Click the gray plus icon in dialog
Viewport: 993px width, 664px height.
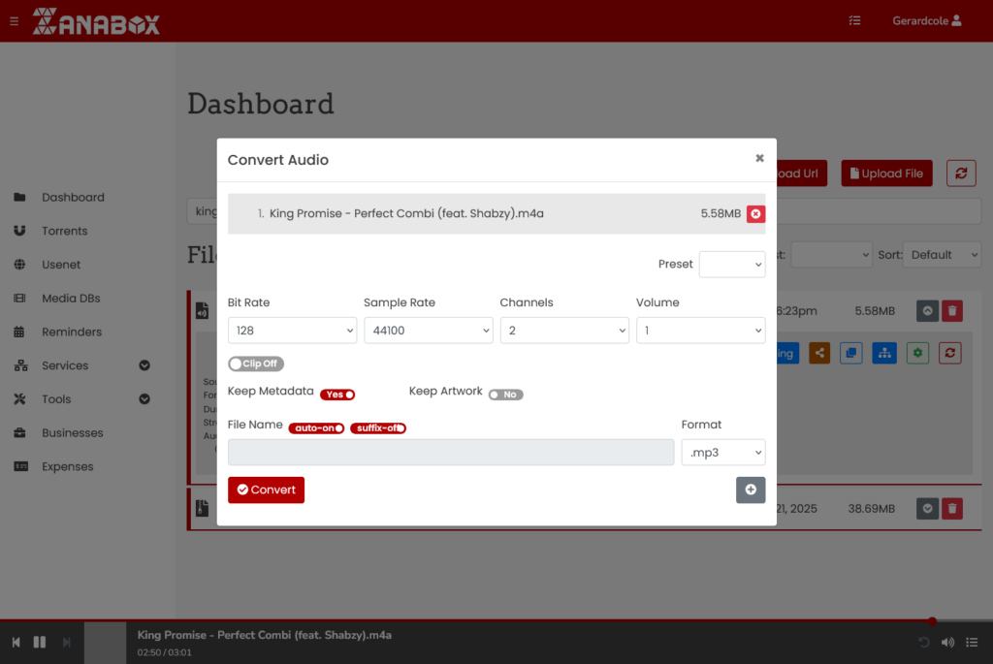click(751, 490)
